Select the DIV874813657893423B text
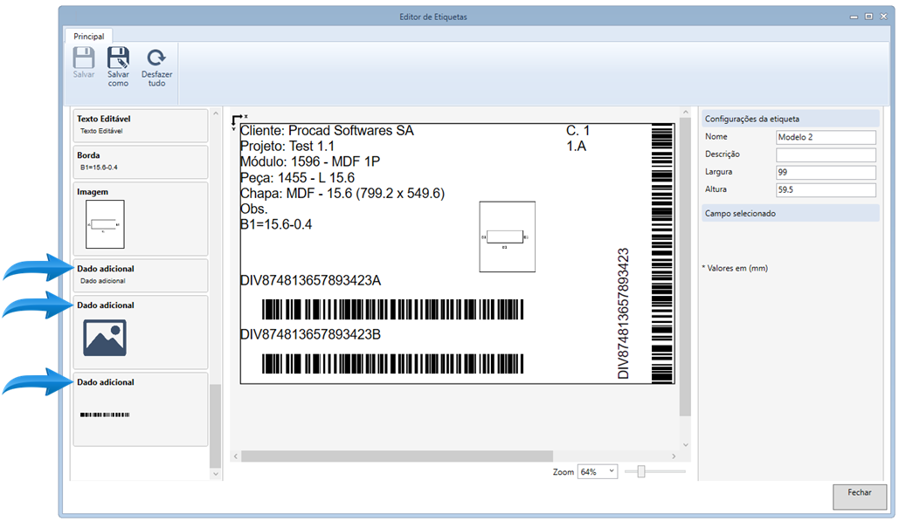The image size is (899, 521). point(311,334)
